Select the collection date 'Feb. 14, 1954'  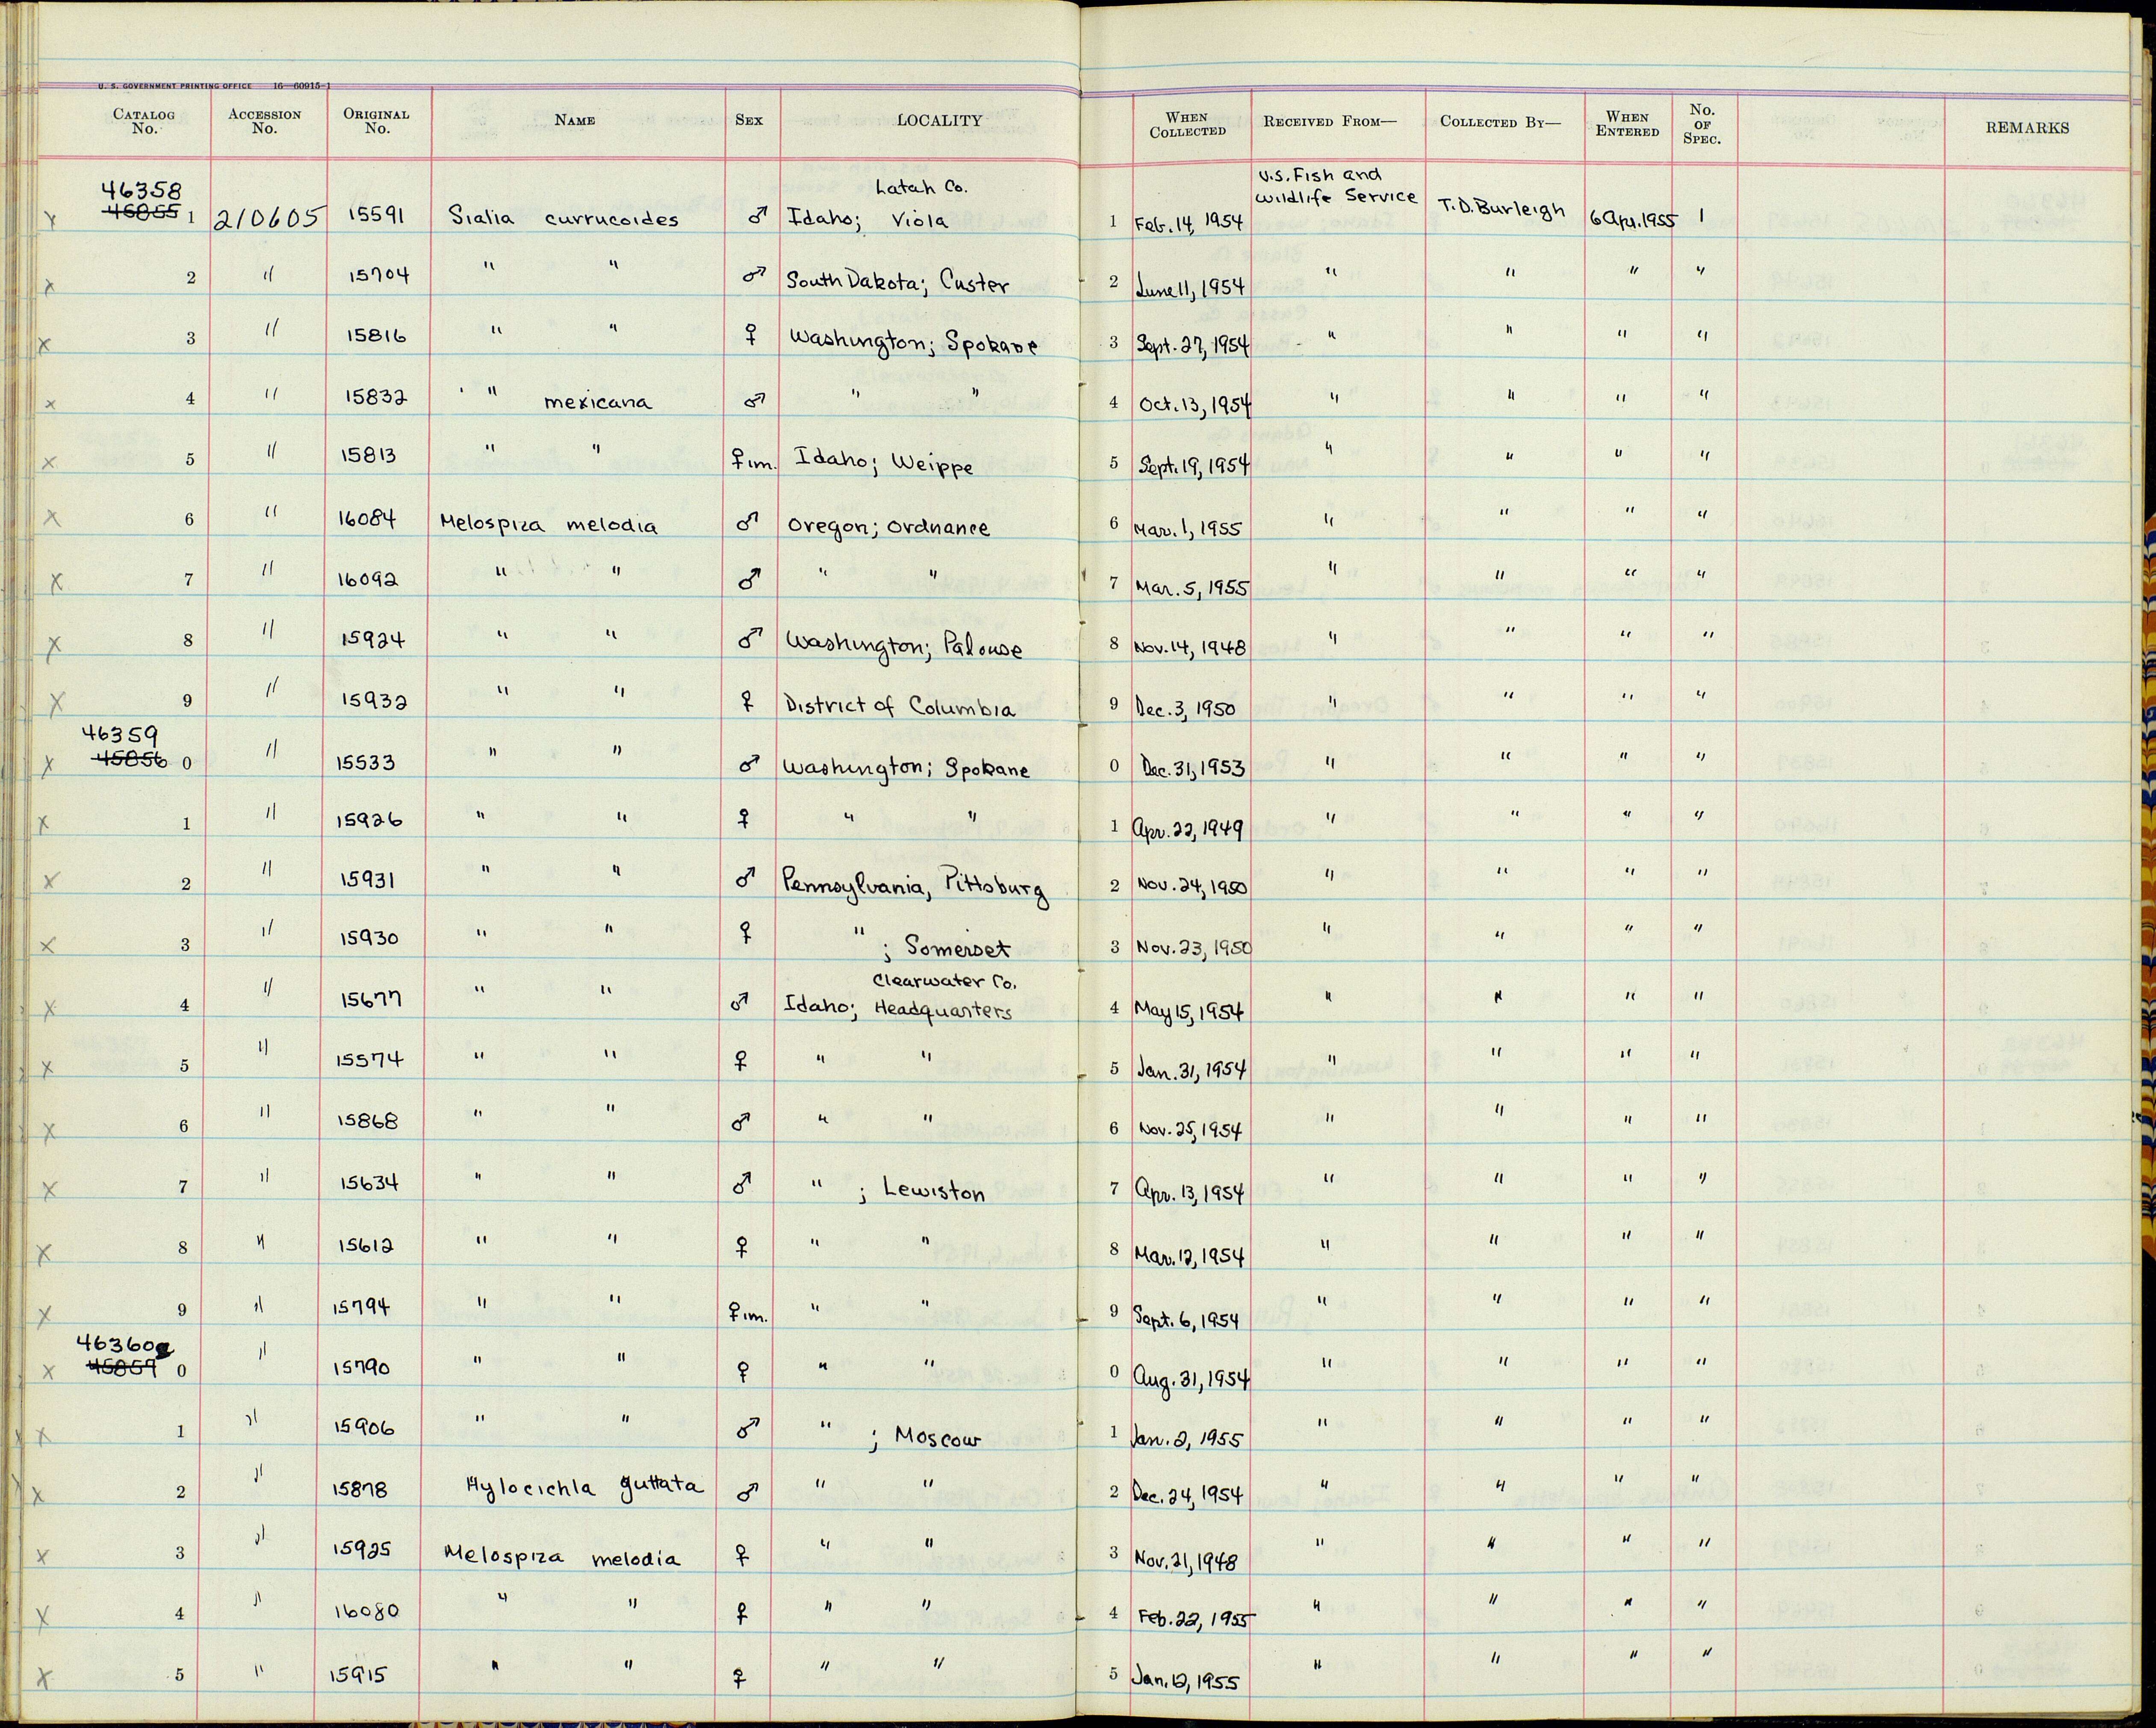click(x=1188, y=224)
